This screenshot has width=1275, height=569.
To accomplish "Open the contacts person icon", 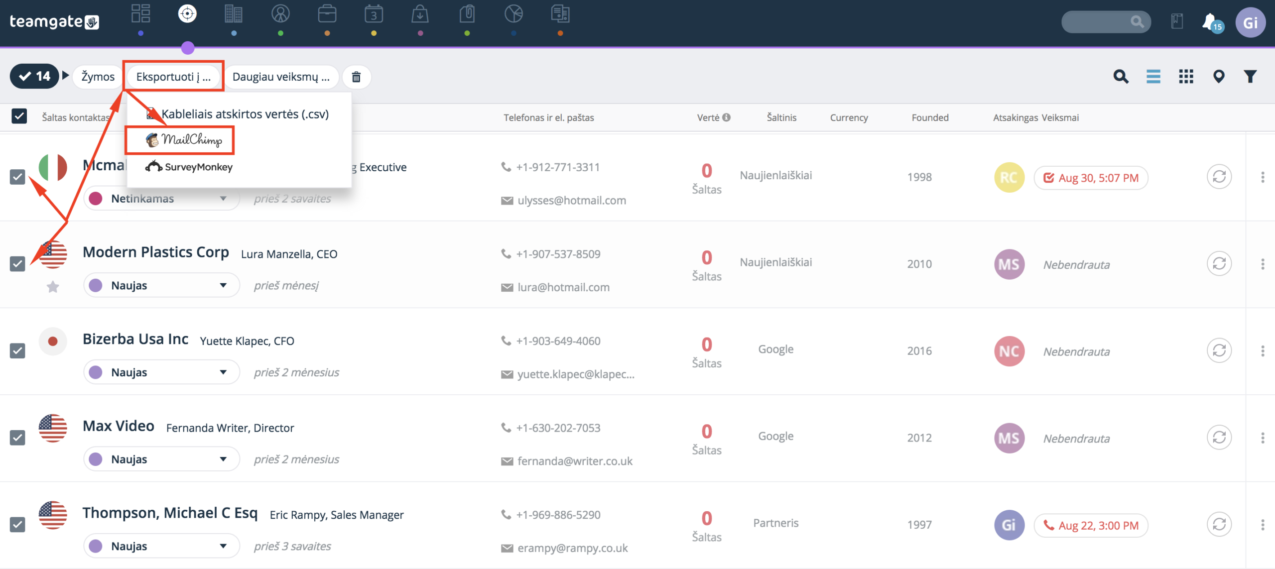I will (x=280, y=14).
